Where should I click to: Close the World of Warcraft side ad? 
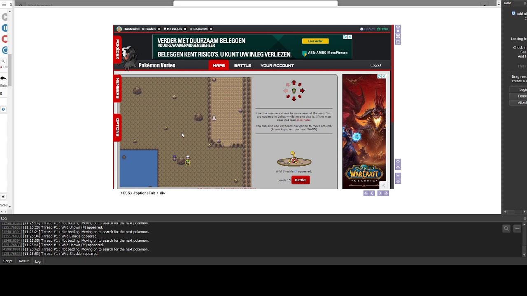[384, 76]
